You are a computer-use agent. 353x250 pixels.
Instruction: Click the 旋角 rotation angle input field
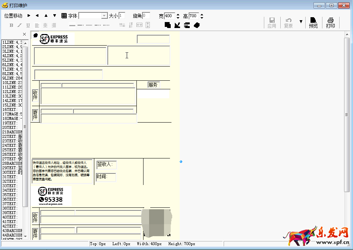[146, 16]
